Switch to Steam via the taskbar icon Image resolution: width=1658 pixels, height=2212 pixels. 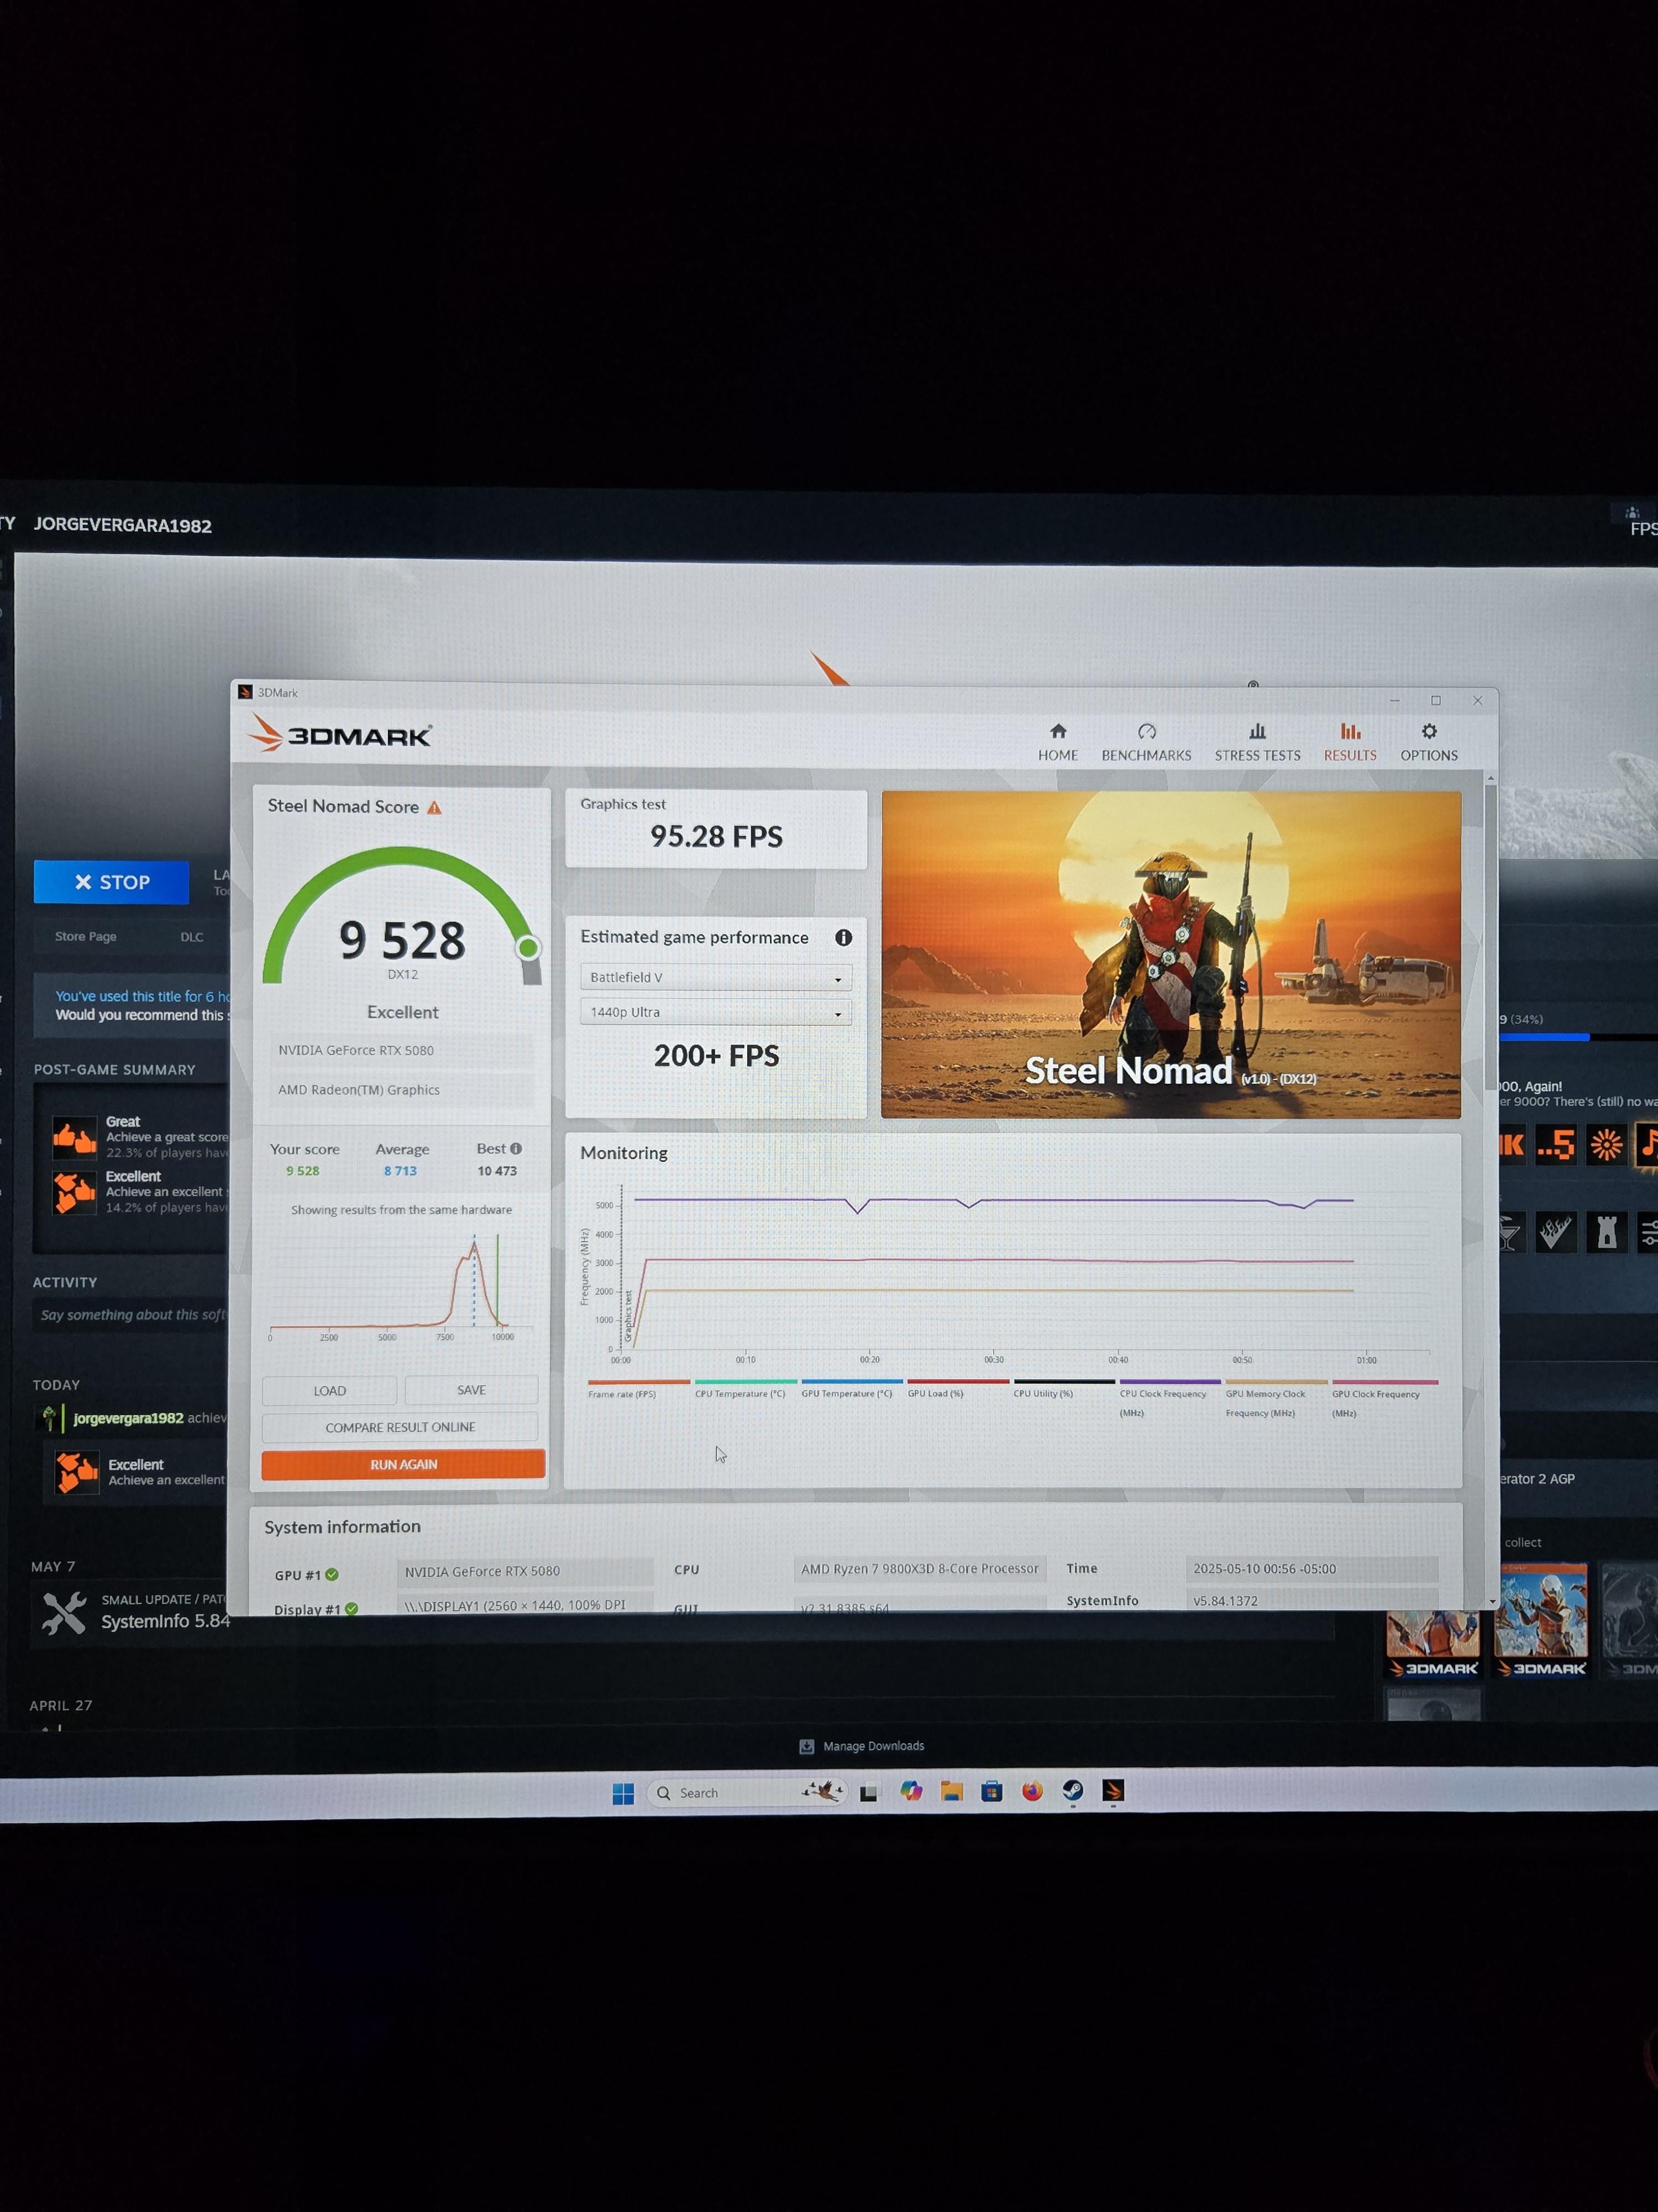[x=1072, y=1790]
